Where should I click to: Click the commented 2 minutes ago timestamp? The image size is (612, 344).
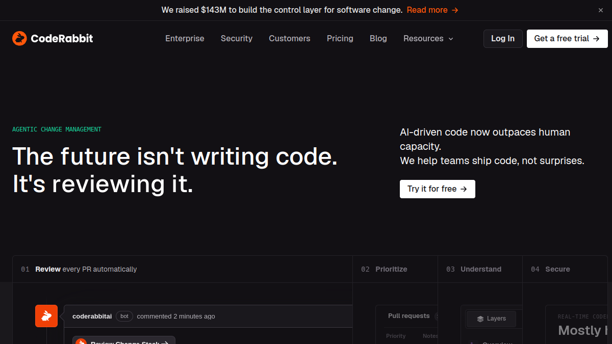176,316
